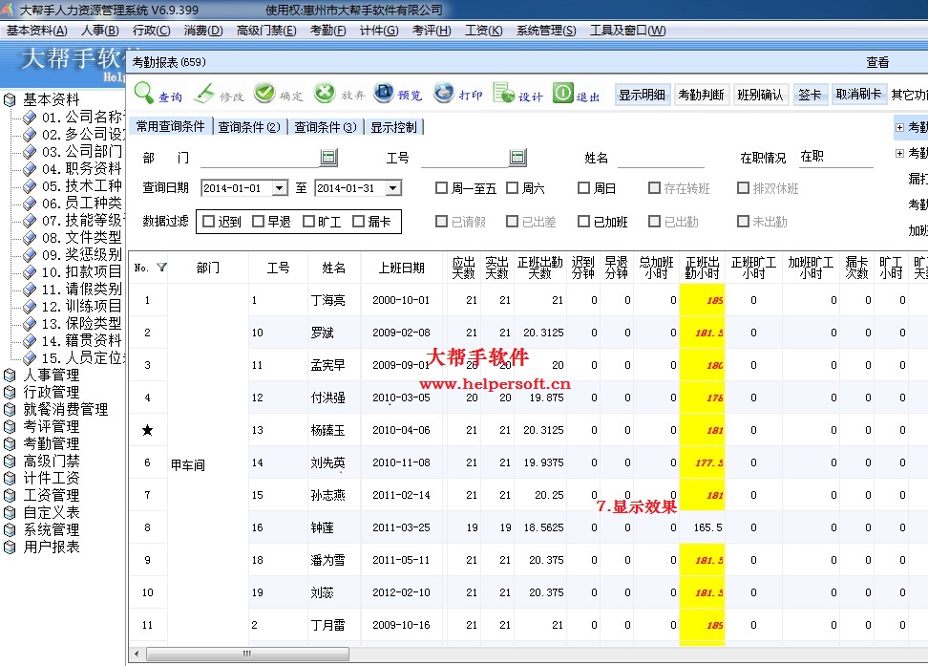Click the filter funnel icon in No. column
Screen dimensions: 928x666
click(161, 268)
